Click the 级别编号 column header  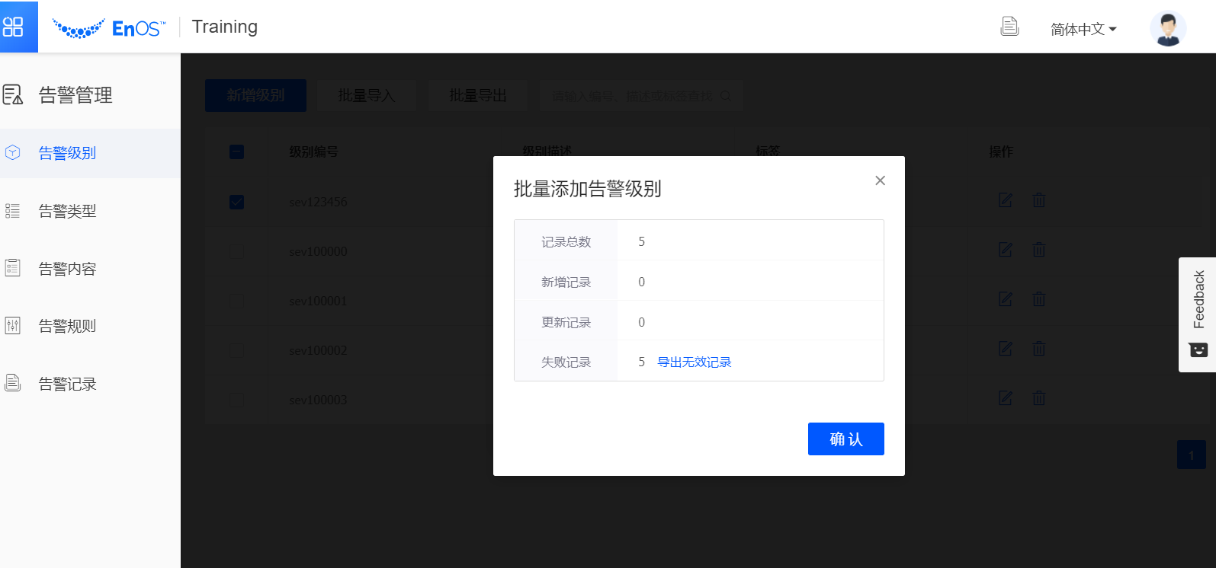(x=313, y=152)
